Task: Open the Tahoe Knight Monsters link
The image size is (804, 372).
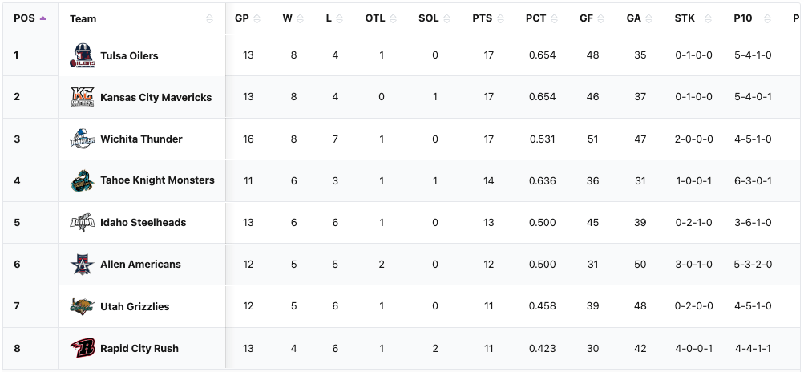Action: (x=157, y=180)
